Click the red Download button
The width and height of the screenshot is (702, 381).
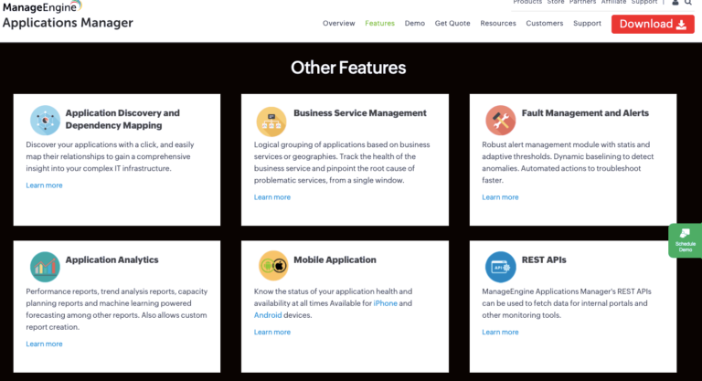pos(653,24)
